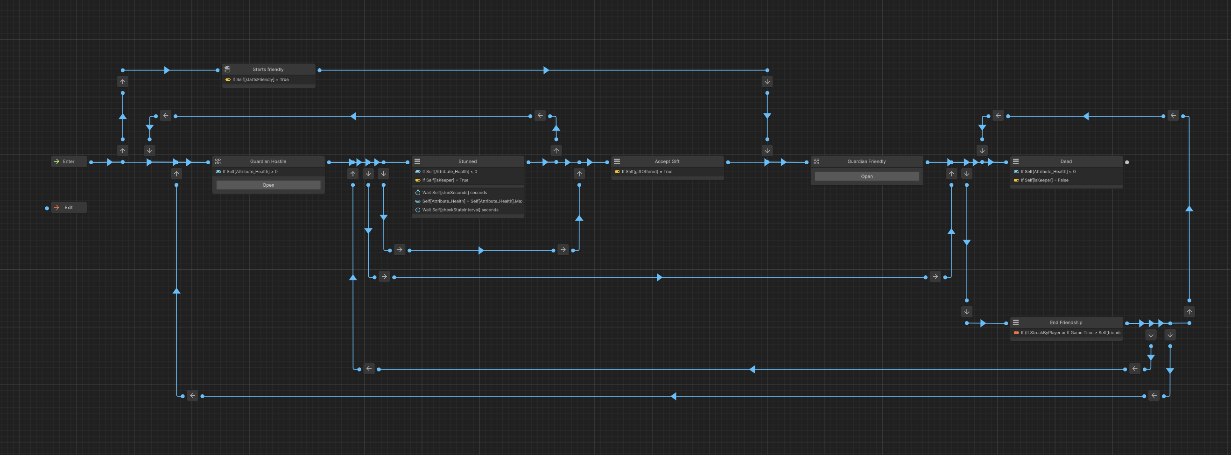Select the Enter node label
1231x455 pixels.
(69, 161)
